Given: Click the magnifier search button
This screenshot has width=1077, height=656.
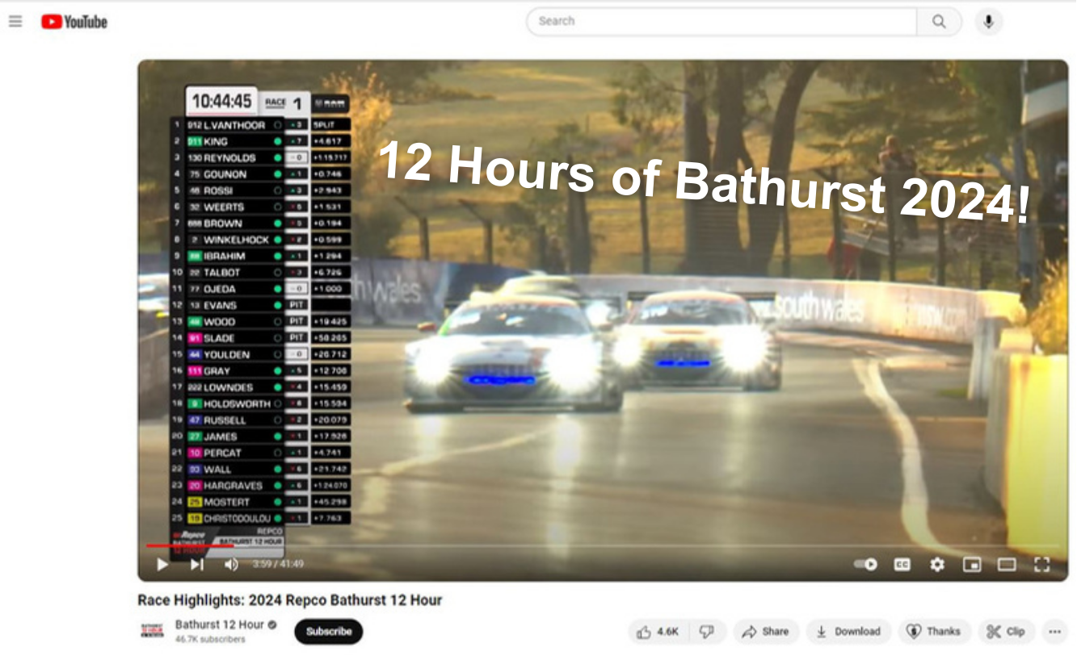Looking at the screenshot, I should (939, 22).
